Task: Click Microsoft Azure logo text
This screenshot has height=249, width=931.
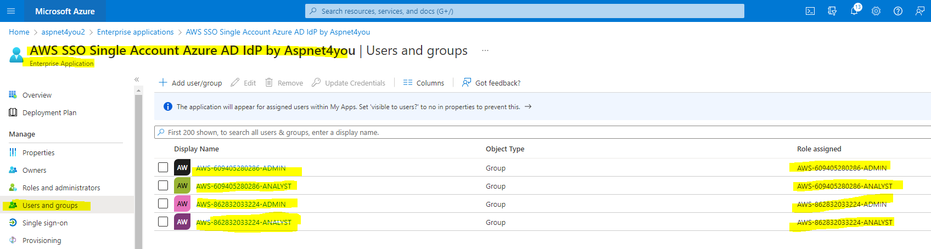Action: [65, 11]
